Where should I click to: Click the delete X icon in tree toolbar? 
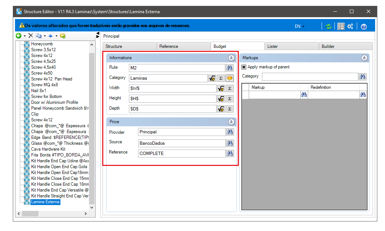pos(31,36)
